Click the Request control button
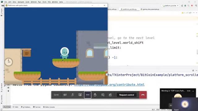 pos(127,95)
